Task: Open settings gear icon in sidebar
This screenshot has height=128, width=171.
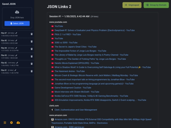Action: pyautogui.click(x=11, y=123)
